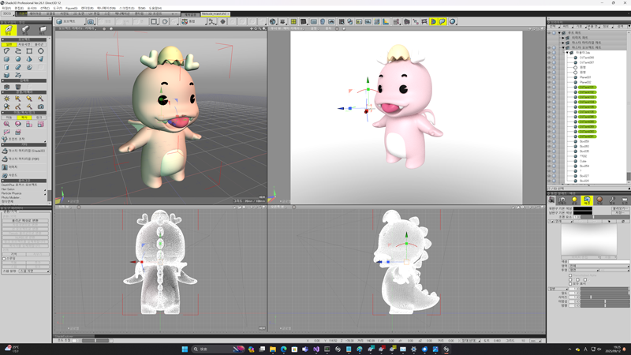Open the yellow-highlighted background tab icon
This screenshot has width=631, height=355.
click(587, 200)
